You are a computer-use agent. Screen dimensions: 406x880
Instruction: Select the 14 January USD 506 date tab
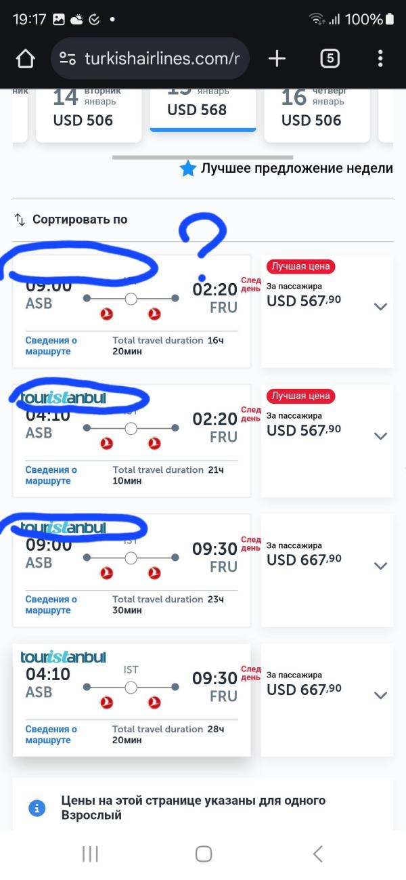coord(89,114)
